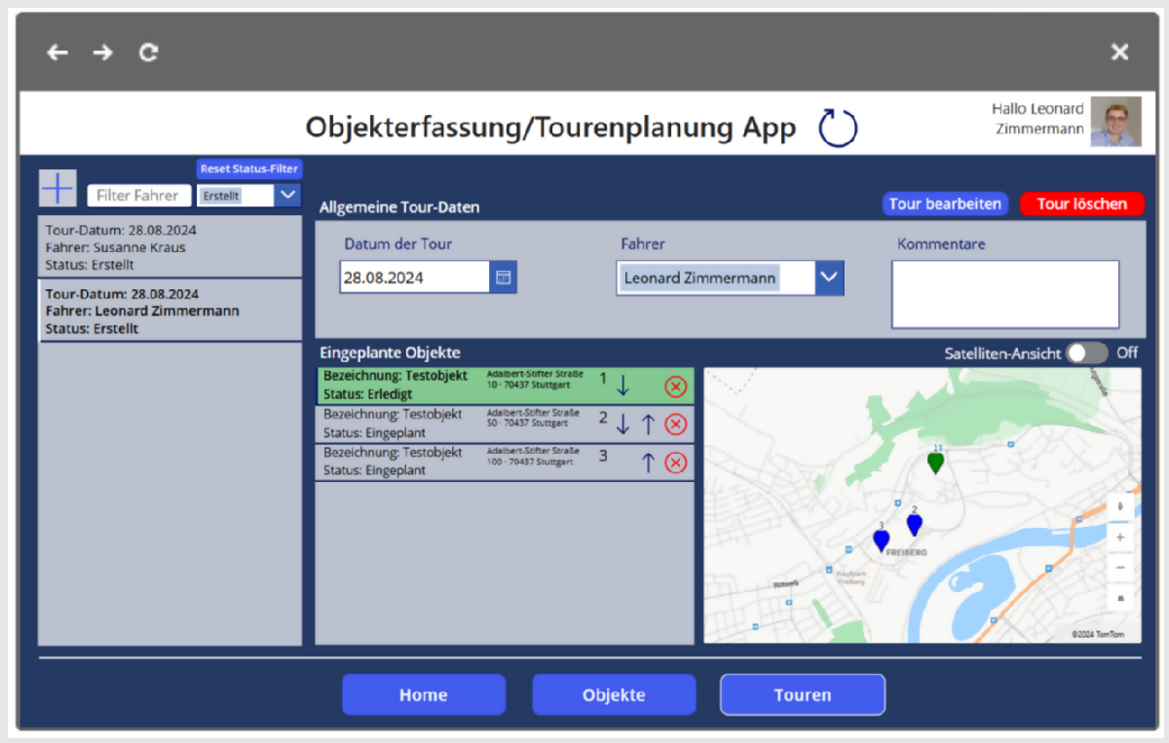The width and height of the screenshot is (1169, 743).
Task: Open the calendar date picker icon
Action: tap(503, 278)
